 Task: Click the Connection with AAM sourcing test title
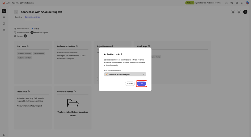click(x=41, y=12)
